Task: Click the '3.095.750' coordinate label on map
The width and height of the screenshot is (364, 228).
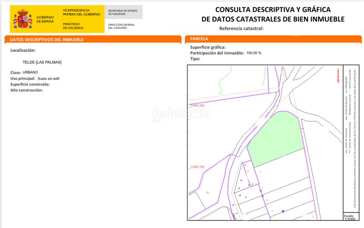Action: [197, 106]
